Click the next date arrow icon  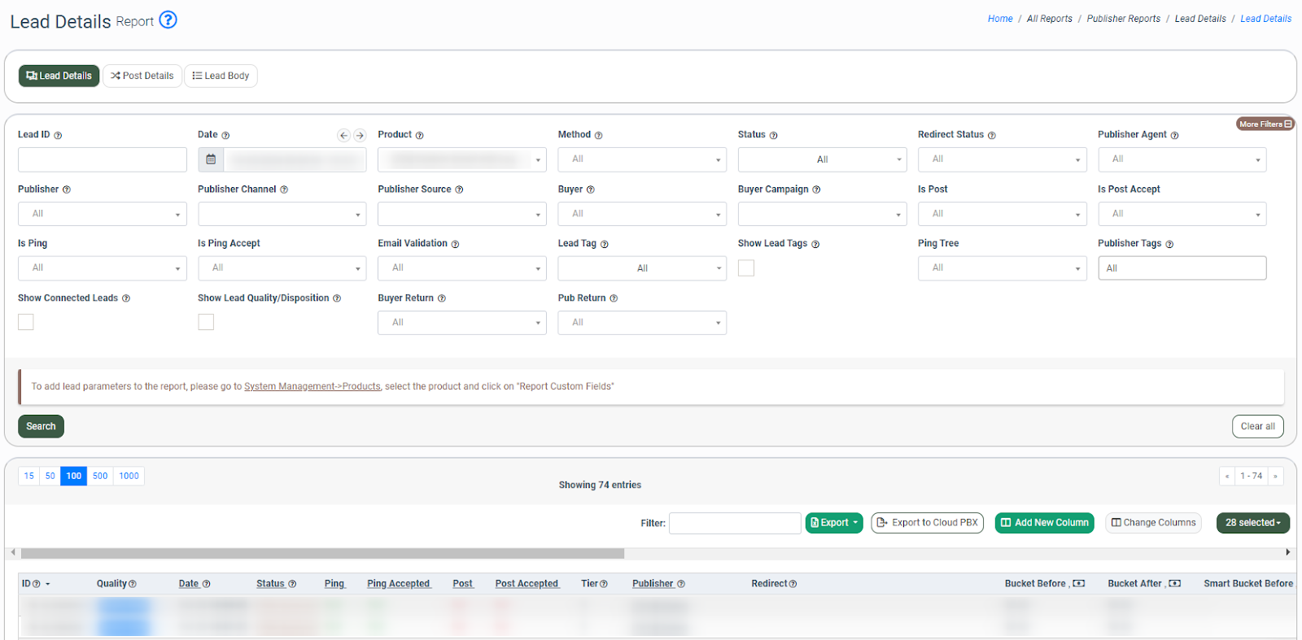pyautogui.click(x=360, y=136)
